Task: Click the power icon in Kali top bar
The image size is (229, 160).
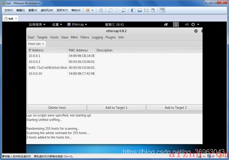Action: point(193,25)
